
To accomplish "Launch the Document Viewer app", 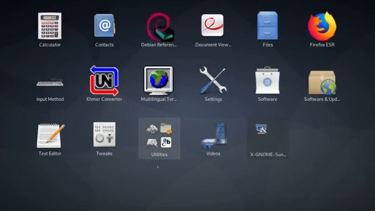I will 212,25.
